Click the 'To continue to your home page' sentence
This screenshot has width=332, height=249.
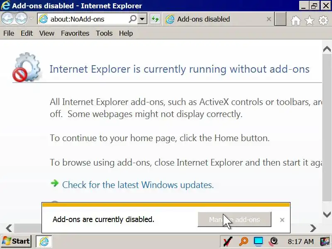pos(160,138)
